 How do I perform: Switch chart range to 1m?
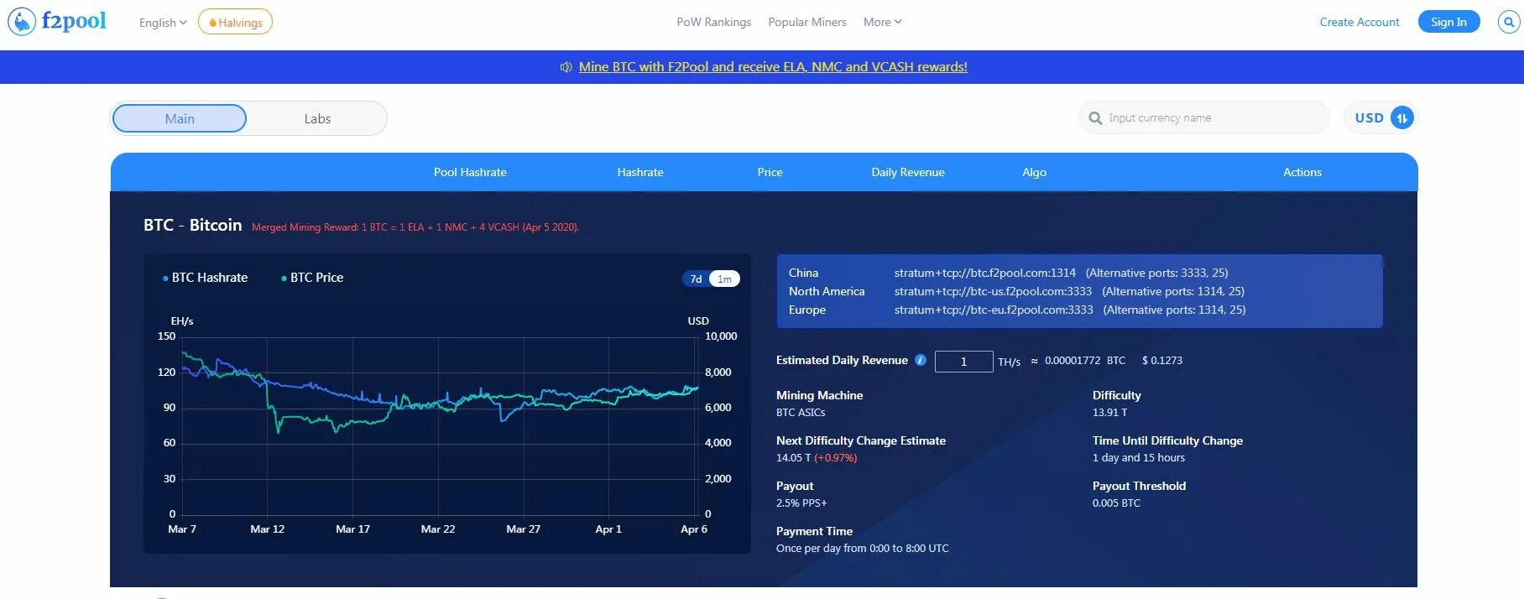(x=724, y=279)
